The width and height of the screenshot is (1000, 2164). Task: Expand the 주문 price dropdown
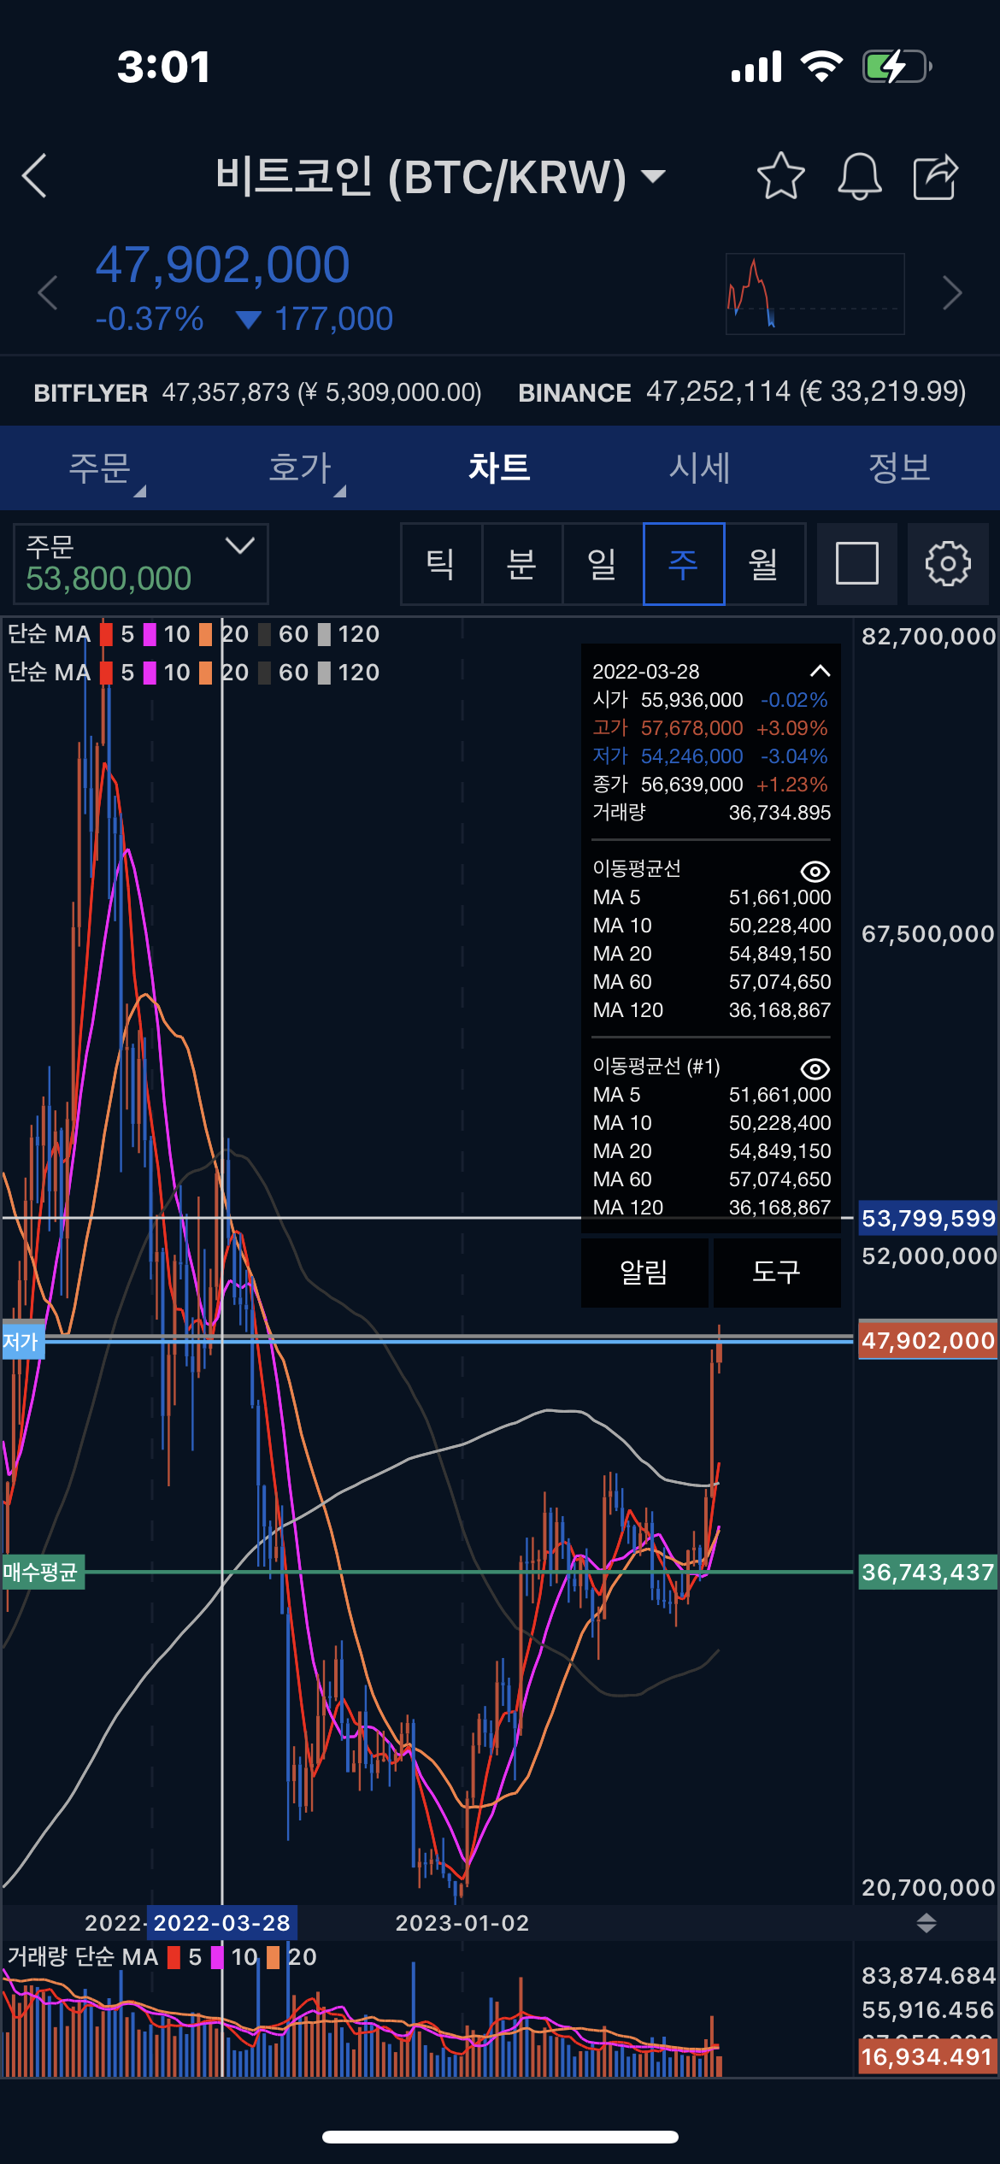click(141, 563)
